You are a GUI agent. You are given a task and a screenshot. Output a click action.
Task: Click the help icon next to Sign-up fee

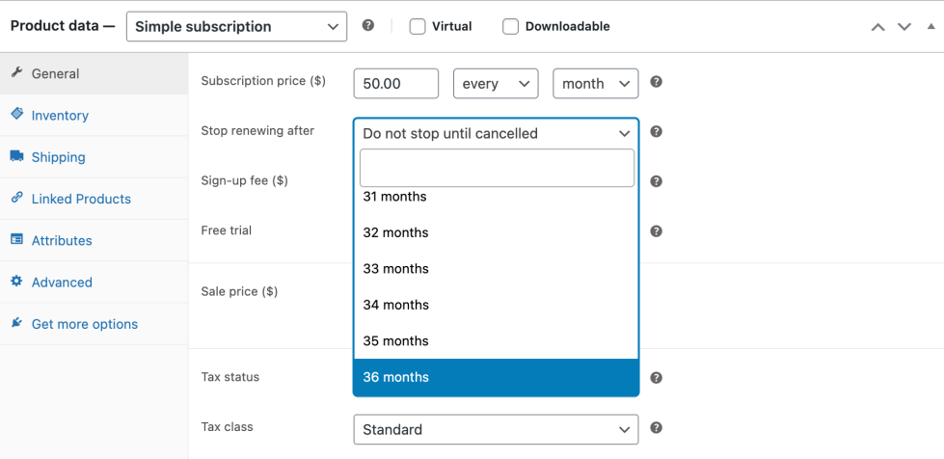point(656,181)
